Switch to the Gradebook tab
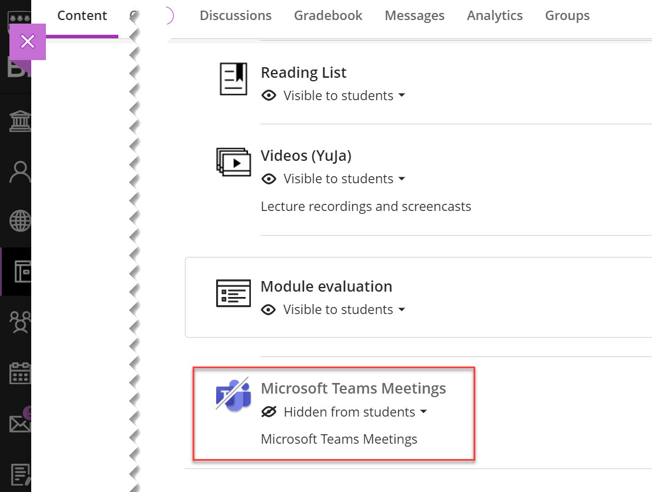 point(328,16)
